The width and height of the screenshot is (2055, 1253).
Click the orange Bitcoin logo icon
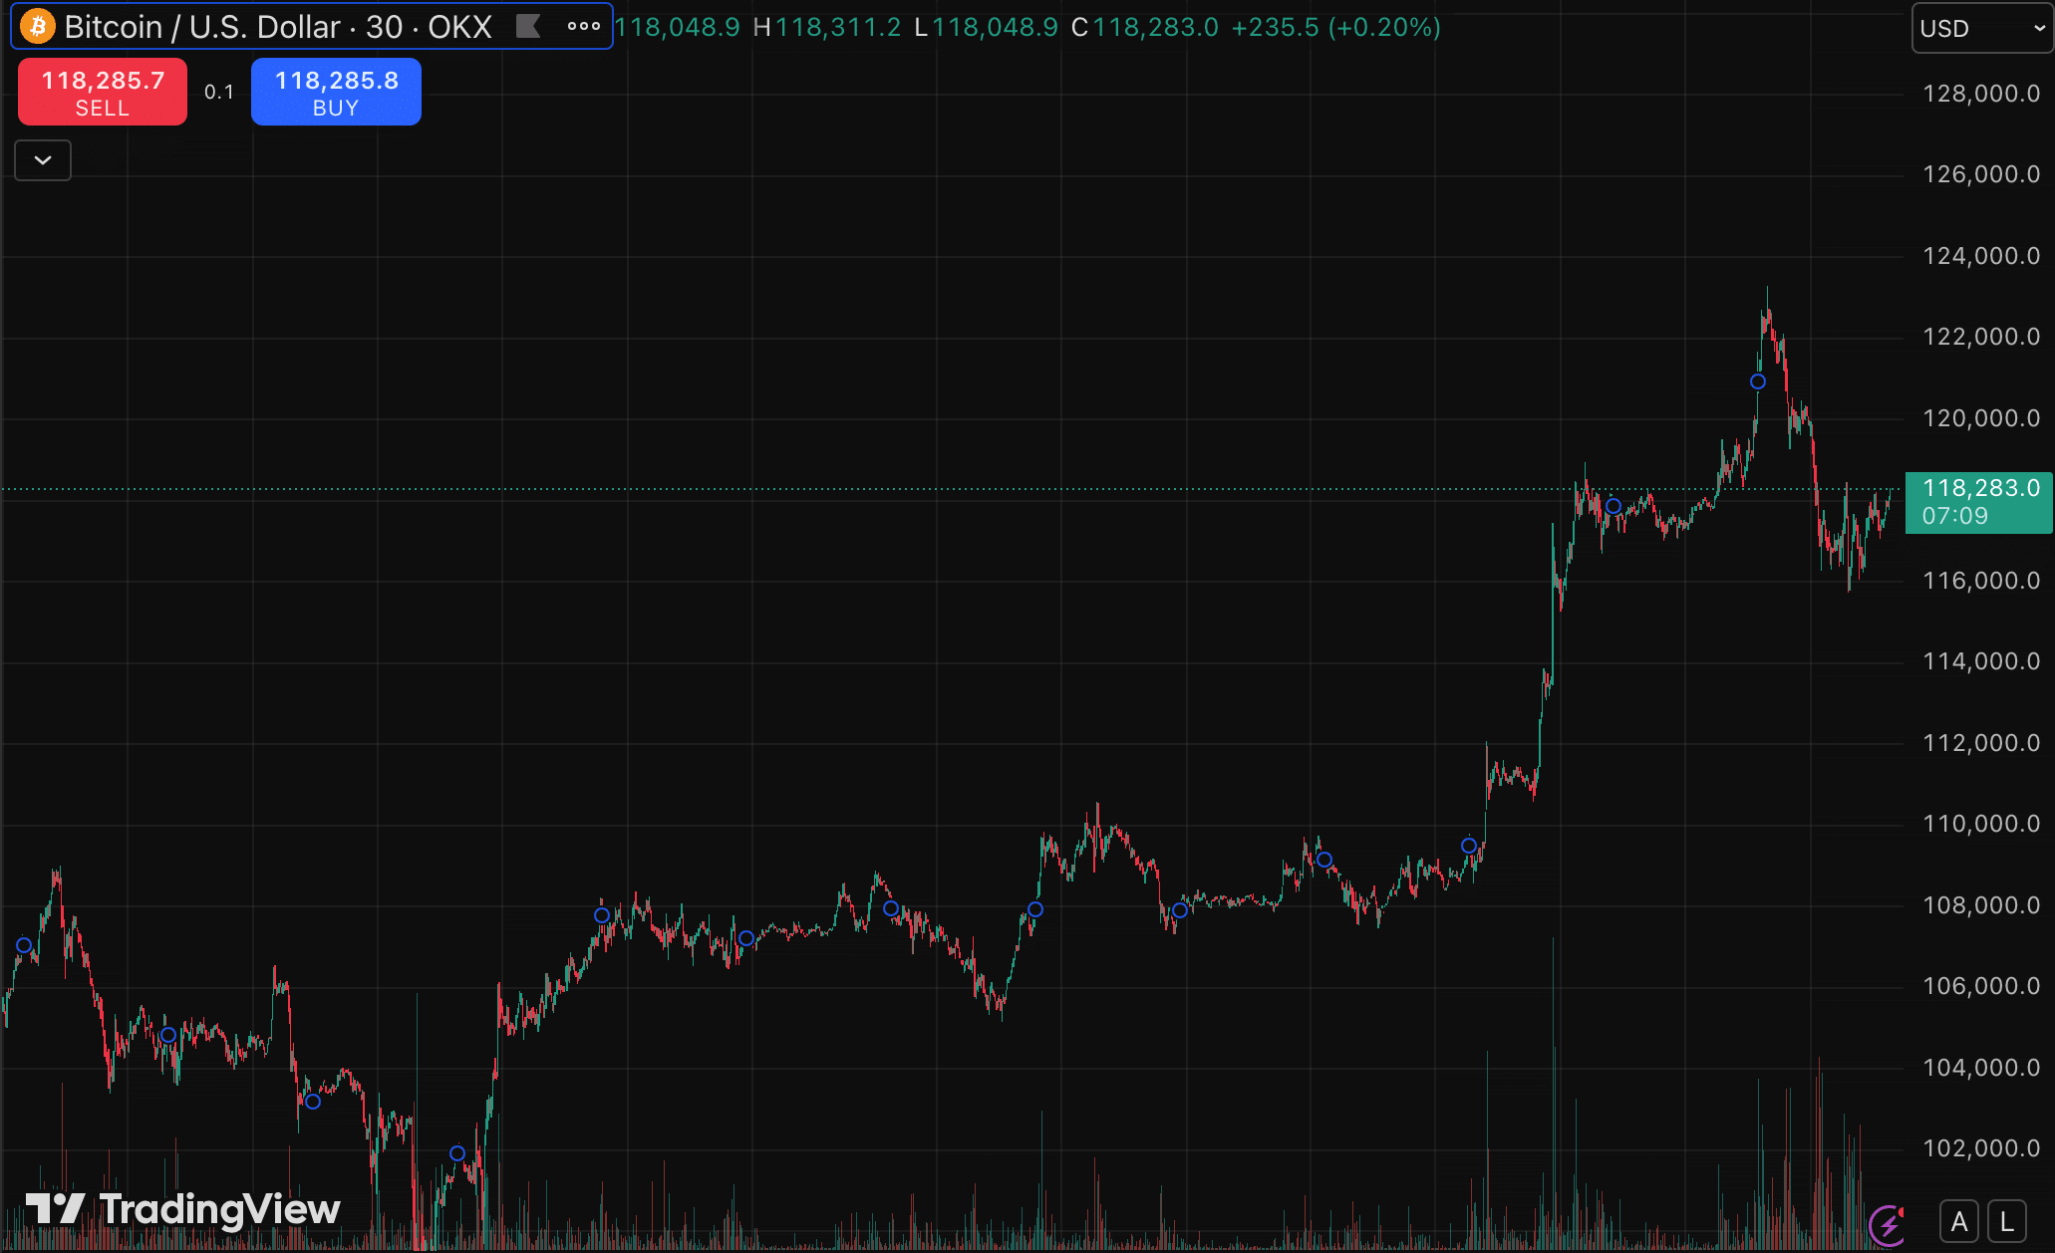pyautogui.click(x=38, y=27)
